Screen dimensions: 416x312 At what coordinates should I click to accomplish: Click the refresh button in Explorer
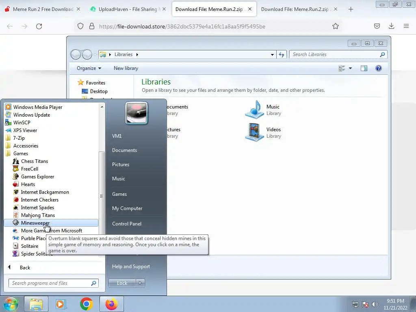pyautogui.click(x=282, y=55)
